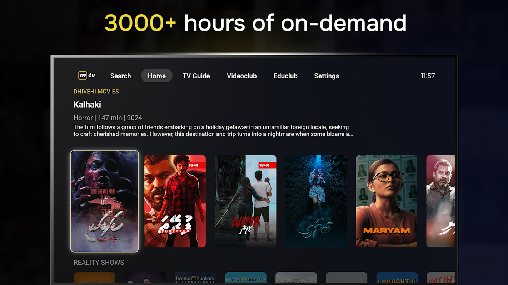Click the Reality Shows section heading
Screen dimensions: 508x285
click(x=99, y=263)
